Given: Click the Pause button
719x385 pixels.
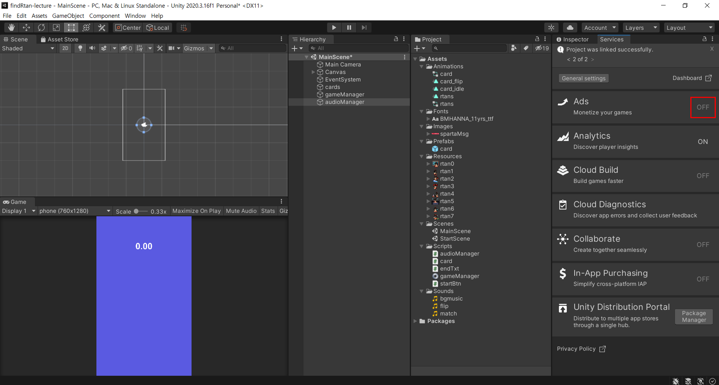Looking at the screenshot, I should point(349,28).
